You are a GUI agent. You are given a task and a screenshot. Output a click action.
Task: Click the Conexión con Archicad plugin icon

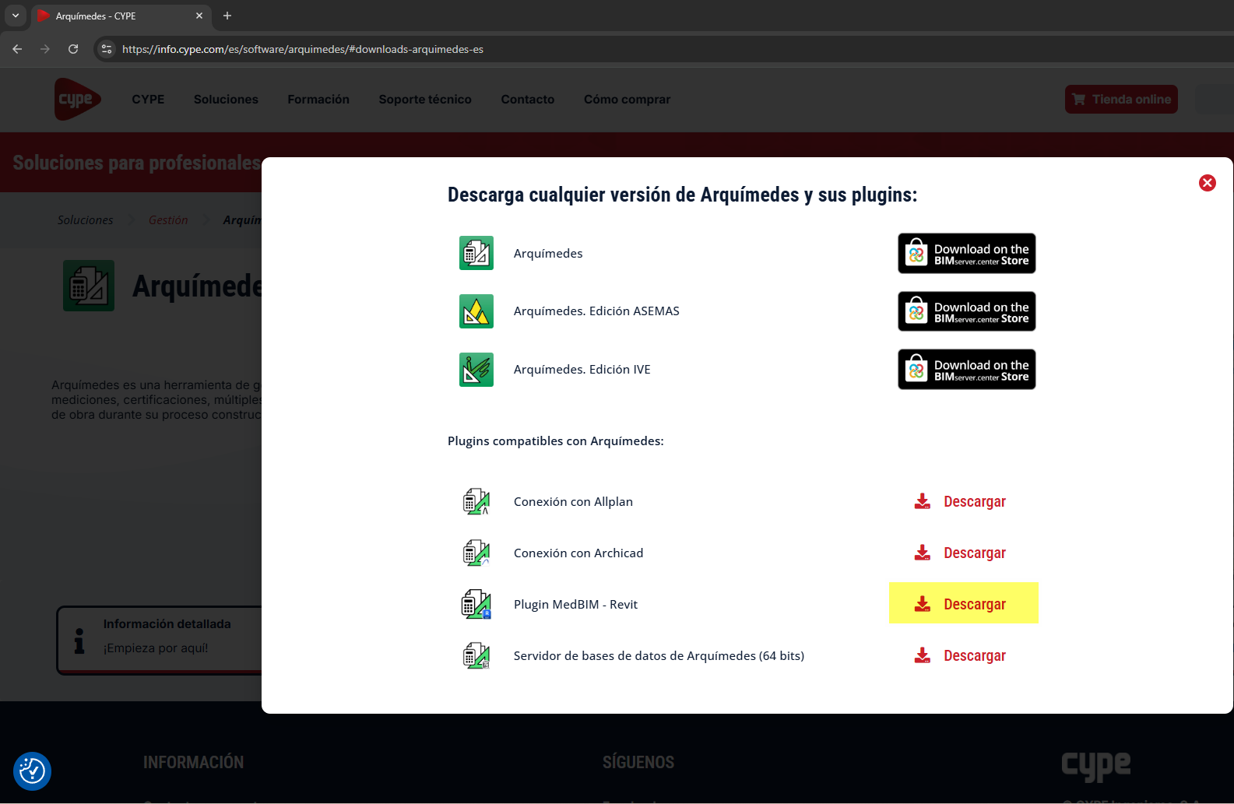click(476, 553)
